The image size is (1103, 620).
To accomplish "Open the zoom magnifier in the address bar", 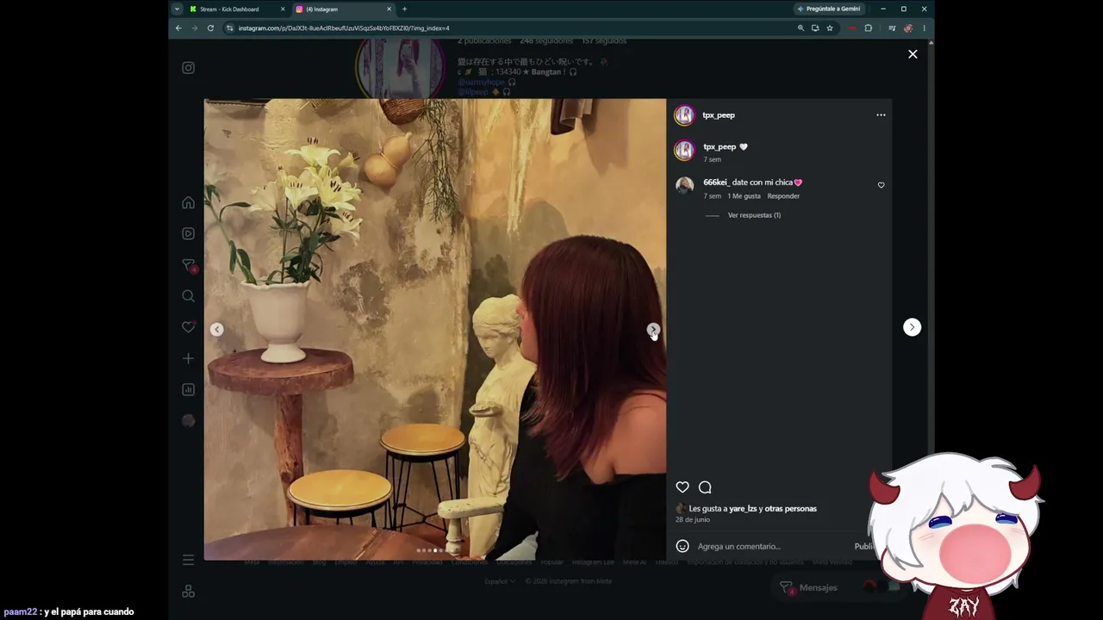I will (801, 28).
